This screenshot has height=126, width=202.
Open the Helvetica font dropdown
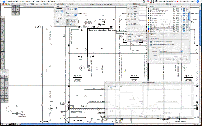pos(72,9)
